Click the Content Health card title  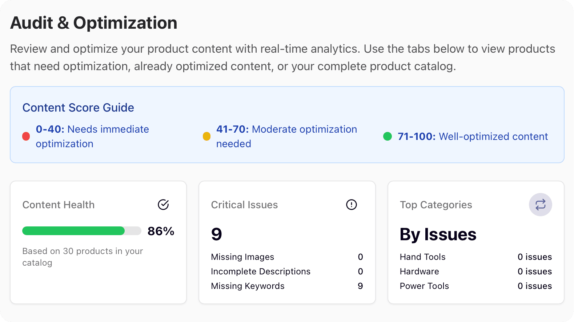click(59, 205)
